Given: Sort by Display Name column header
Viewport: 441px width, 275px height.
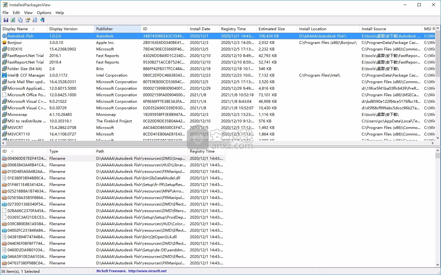Looking at the screenshot, I should coord(24,29).
